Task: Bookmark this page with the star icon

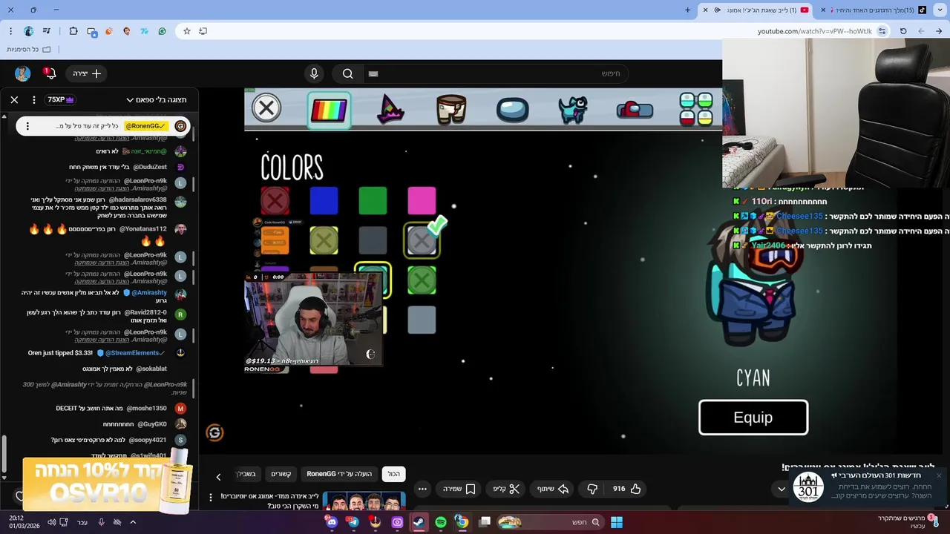Action: (187, 31)
